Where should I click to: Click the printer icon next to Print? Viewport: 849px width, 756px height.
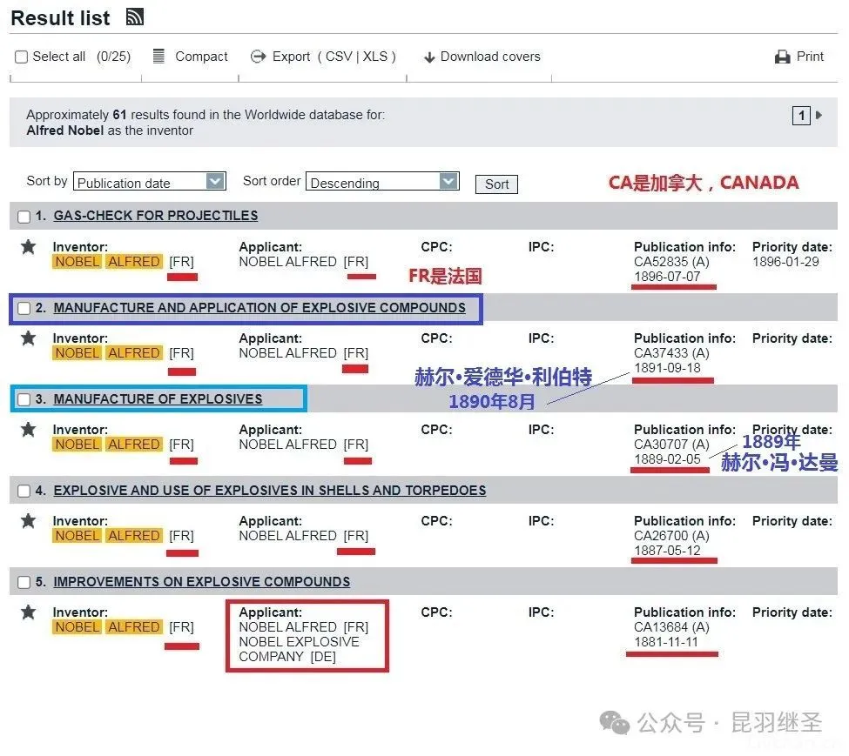pyautogui.click(x=782, y=57)
